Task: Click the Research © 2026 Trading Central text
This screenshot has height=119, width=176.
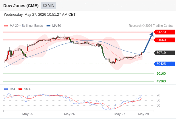Action: point(151,26)
